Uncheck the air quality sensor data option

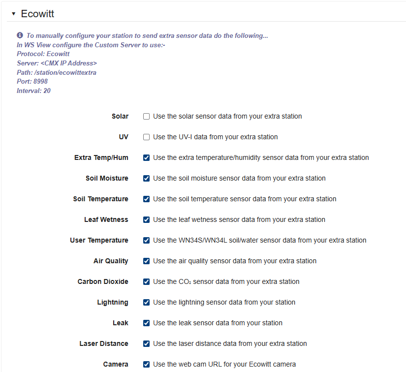146,261
